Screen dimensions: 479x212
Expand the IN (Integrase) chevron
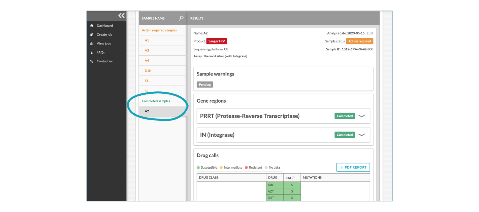362,135
